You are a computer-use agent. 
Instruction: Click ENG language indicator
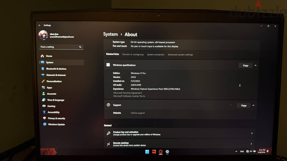tap(242, 151)
